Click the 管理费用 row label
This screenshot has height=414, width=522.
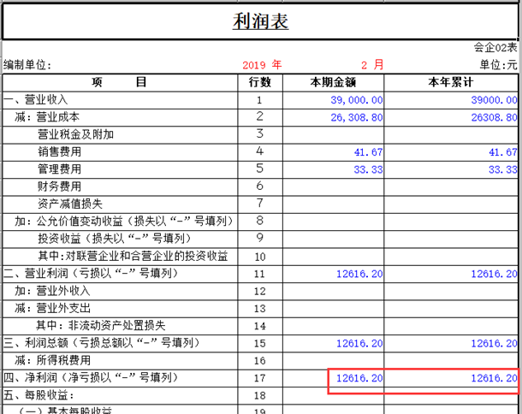pos(60,169)
